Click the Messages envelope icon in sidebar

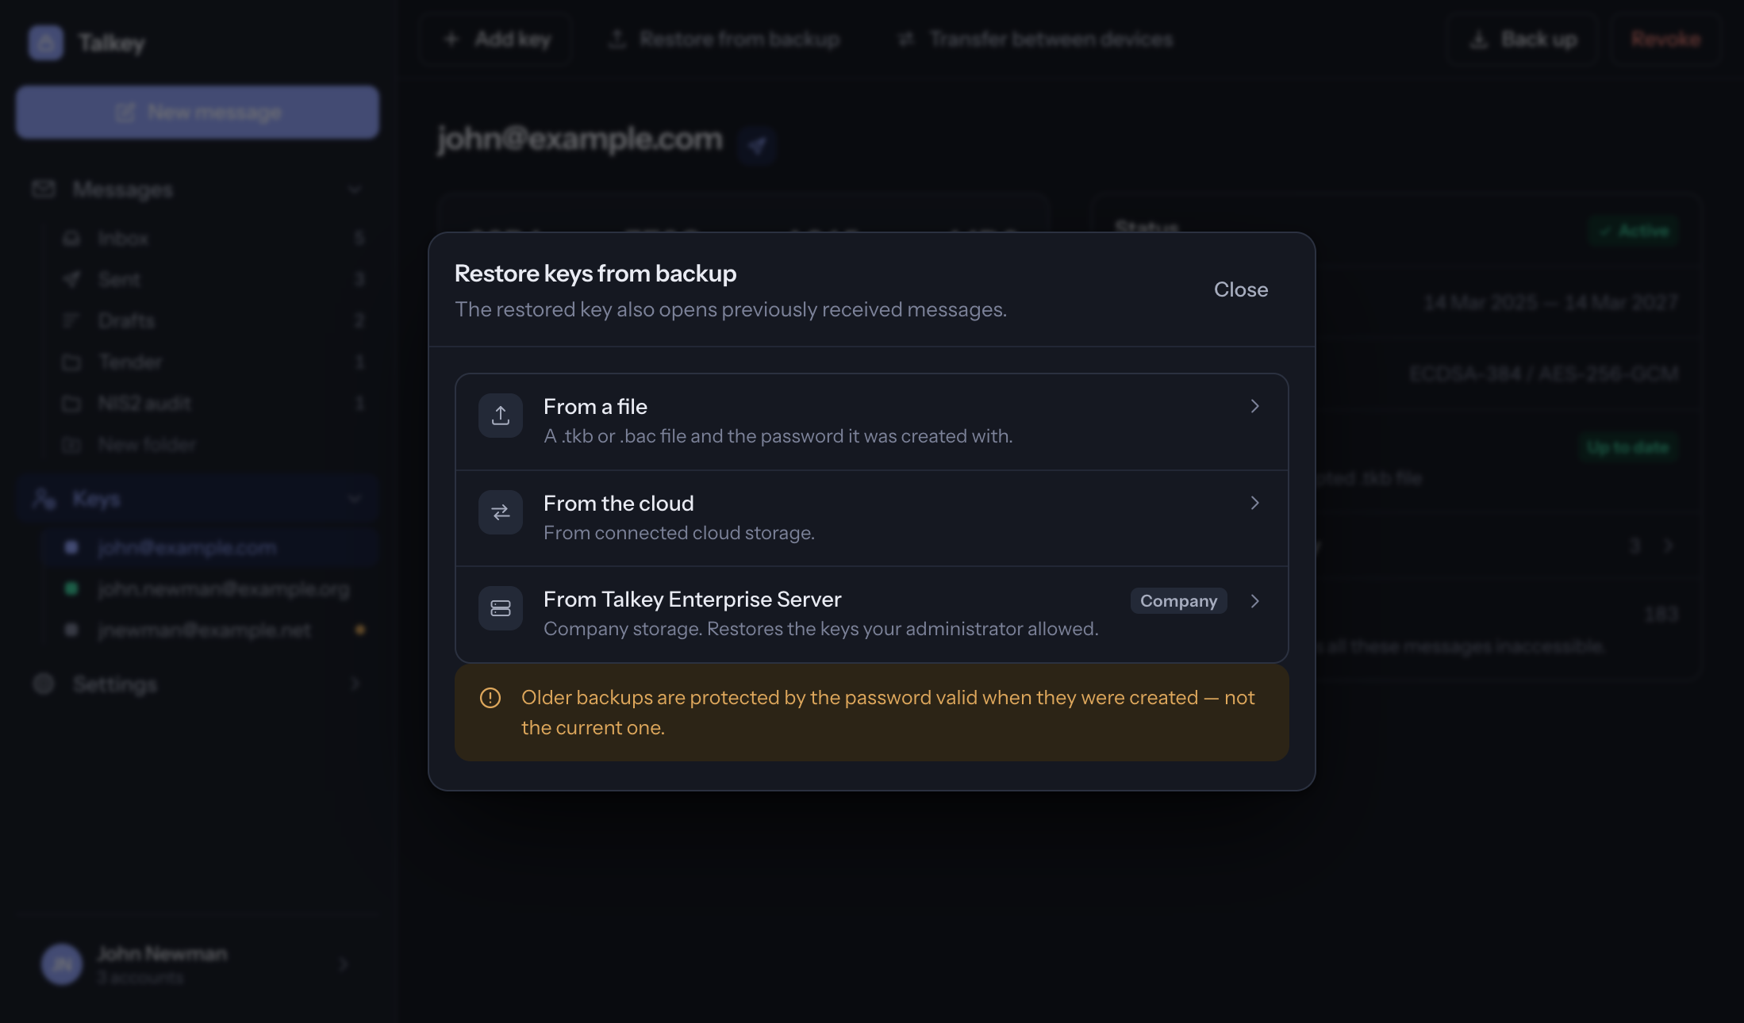[44, 189]
